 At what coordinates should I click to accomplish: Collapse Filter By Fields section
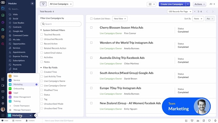[41, 67]
